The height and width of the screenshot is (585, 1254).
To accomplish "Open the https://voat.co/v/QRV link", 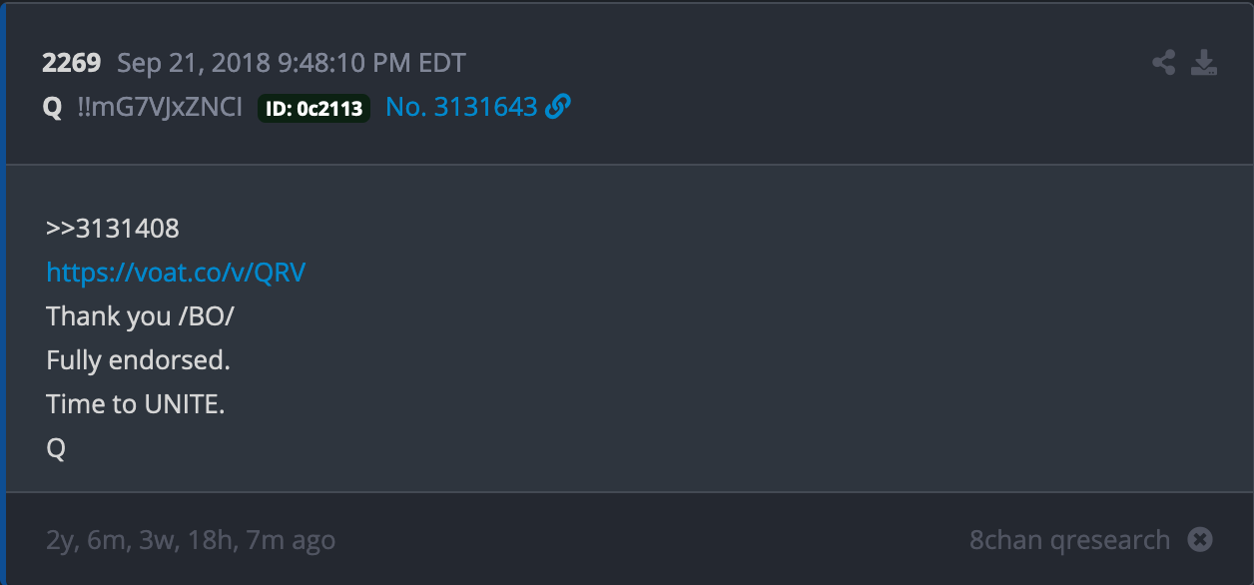I will (176, 272).
